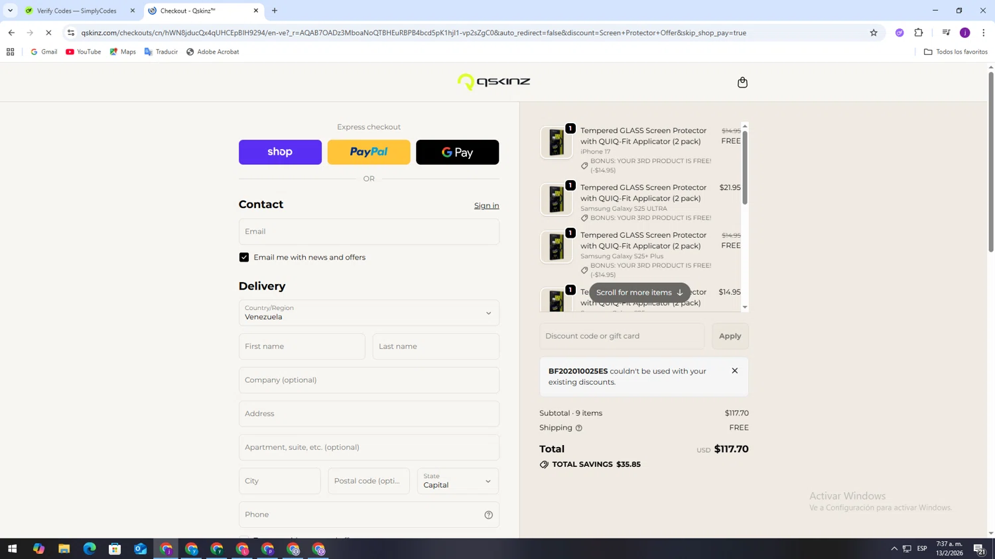995x559 pixels.
Task: Pay with Google Pay button
Action: [x=457, y=152]
